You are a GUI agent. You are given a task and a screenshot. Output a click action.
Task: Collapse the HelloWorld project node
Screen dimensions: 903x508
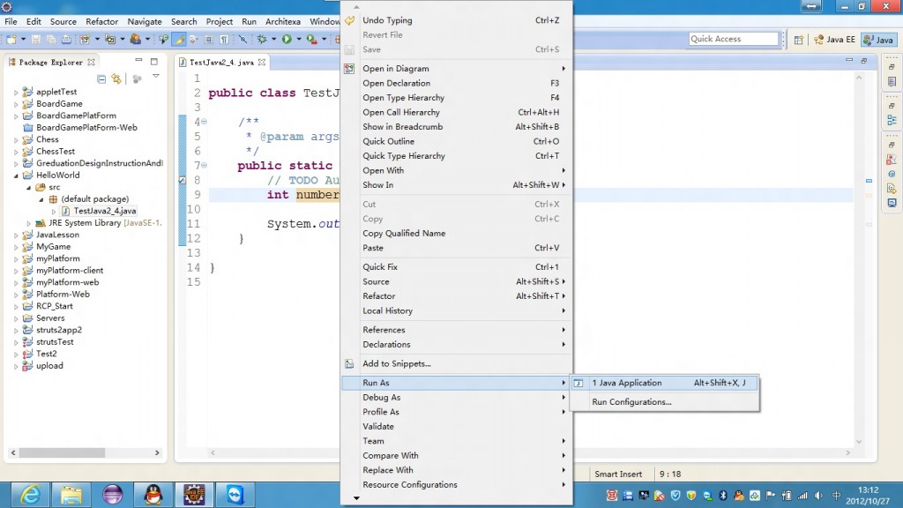click(x=16, y=176)
